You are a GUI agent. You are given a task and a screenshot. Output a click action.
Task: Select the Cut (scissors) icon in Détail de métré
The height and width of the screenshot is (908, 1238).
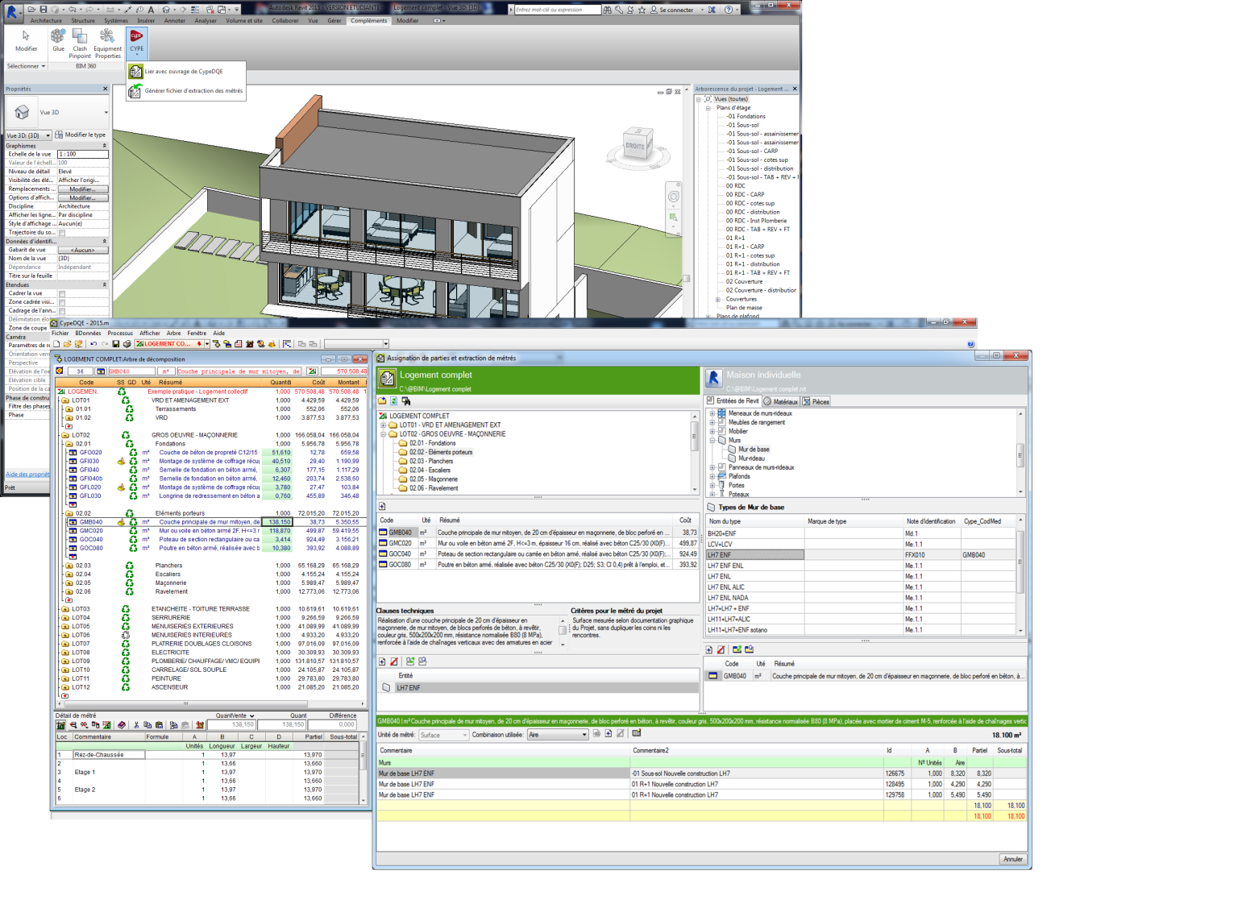[x=136, y=725]
